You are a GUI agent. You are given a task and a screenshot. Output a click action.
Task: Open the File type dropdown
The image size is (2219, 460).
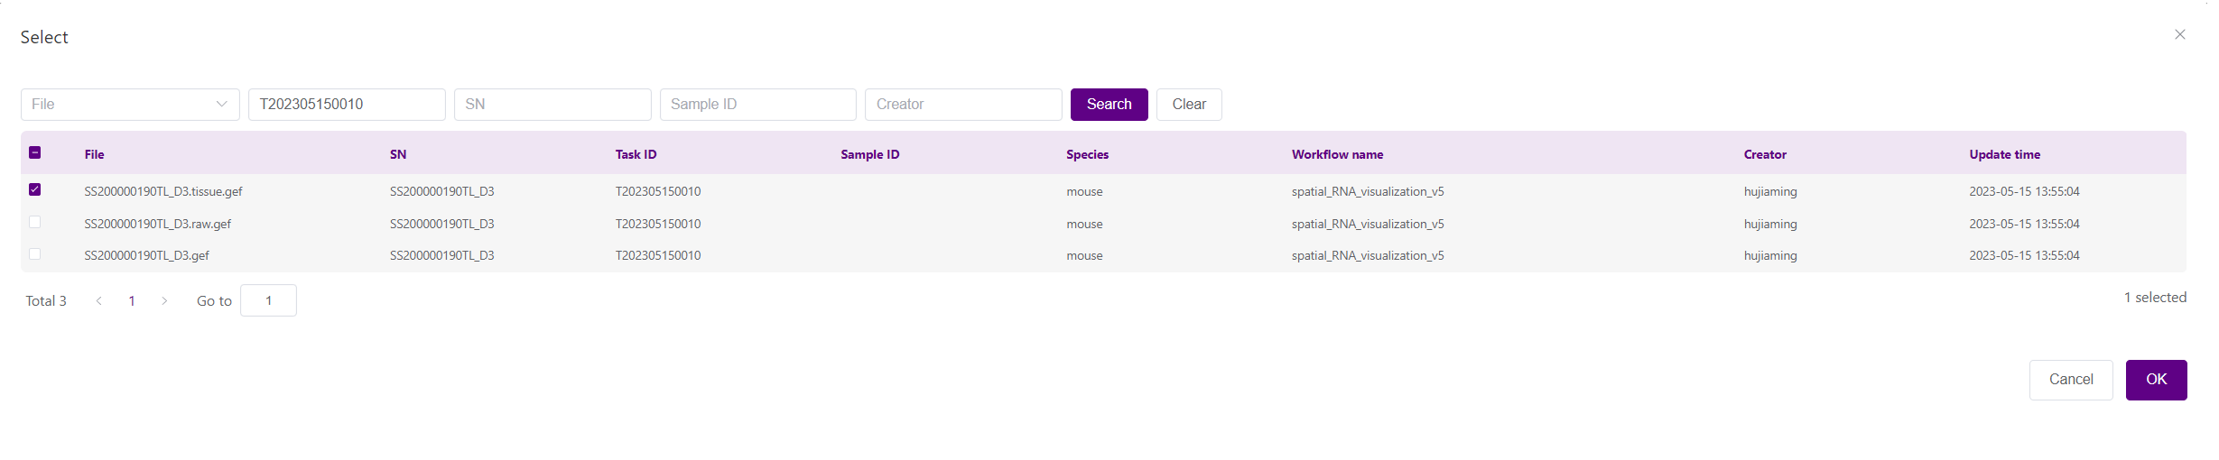pos(130,105)
